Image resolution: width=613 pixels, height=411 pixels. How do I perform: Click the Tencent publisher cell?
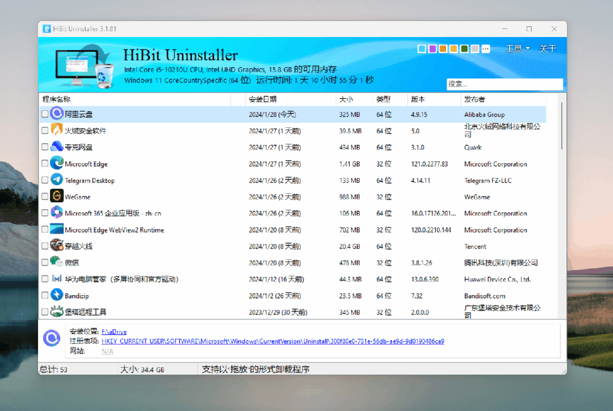point(475,246)
